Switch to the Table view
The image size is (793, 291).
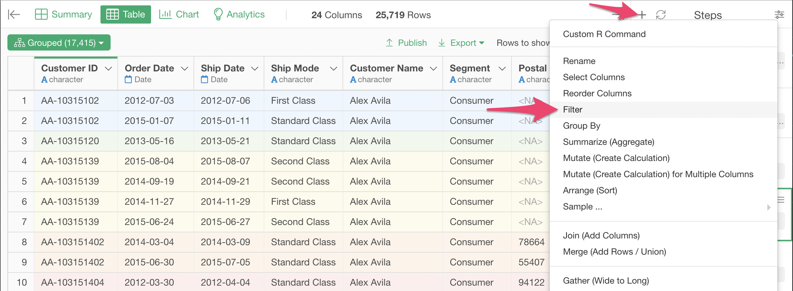(x=125, y=14)
